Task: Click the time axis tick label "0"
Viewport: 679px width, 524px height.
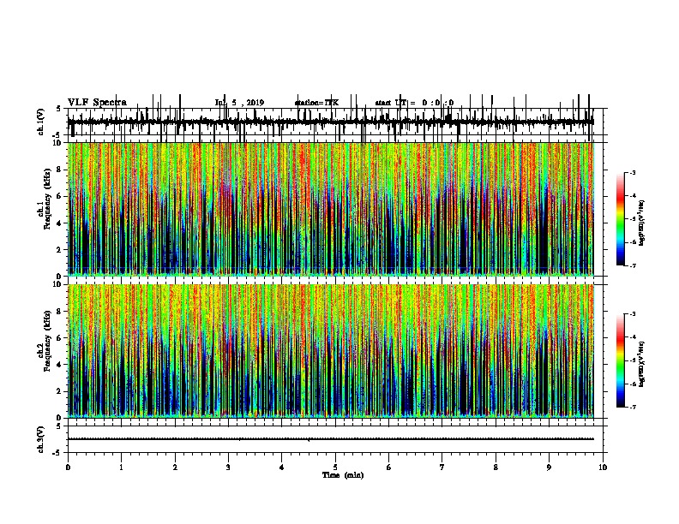Action: [x=68, y=467]
